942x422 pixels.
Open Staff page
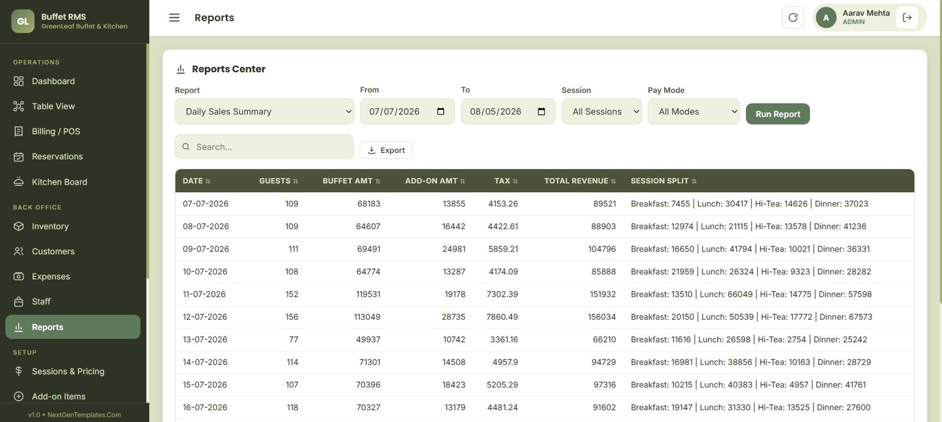(73, 302)
